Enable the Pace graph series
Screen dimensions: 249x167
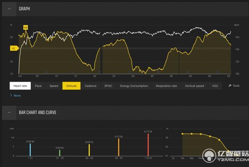pos(38,86)
